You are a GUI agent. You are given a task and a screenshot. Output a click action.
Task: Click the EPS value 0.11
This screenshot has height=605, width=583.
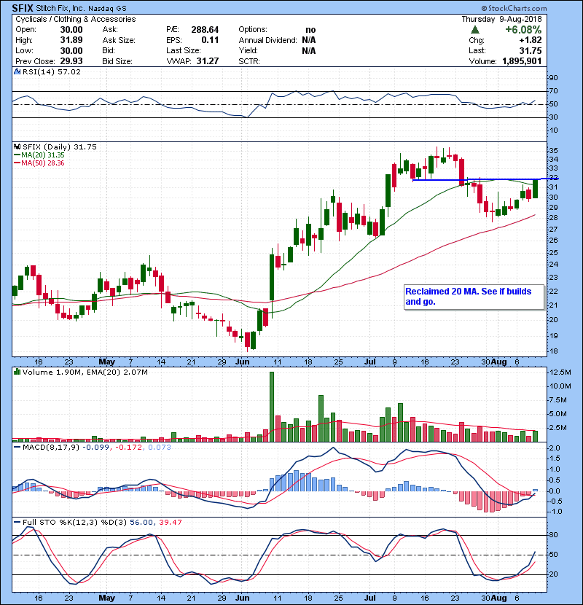(210, 40)
